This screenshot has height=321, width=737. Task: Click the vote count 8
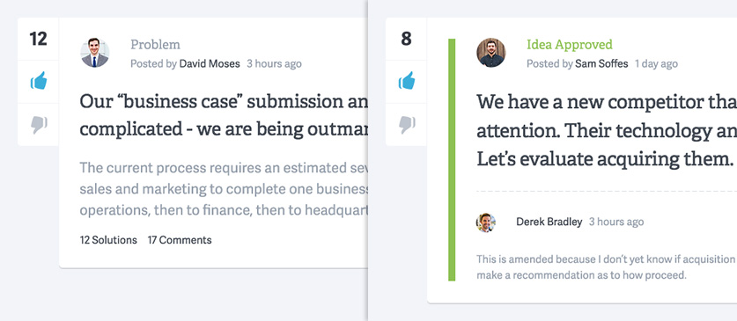pyautogui.click(x=407, y=39)
